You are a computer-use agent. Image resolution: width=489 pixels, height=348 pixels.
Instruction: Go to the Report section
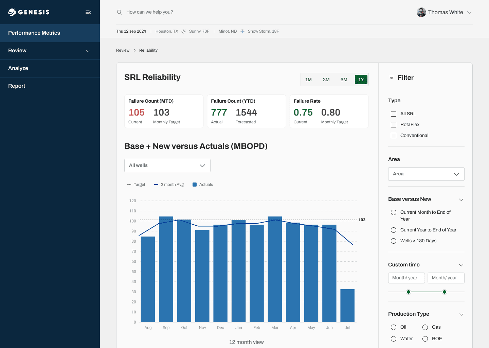[x=50, y=86]
